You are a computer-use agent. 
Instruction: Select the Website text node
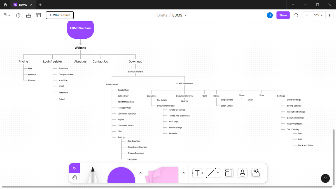80,48
